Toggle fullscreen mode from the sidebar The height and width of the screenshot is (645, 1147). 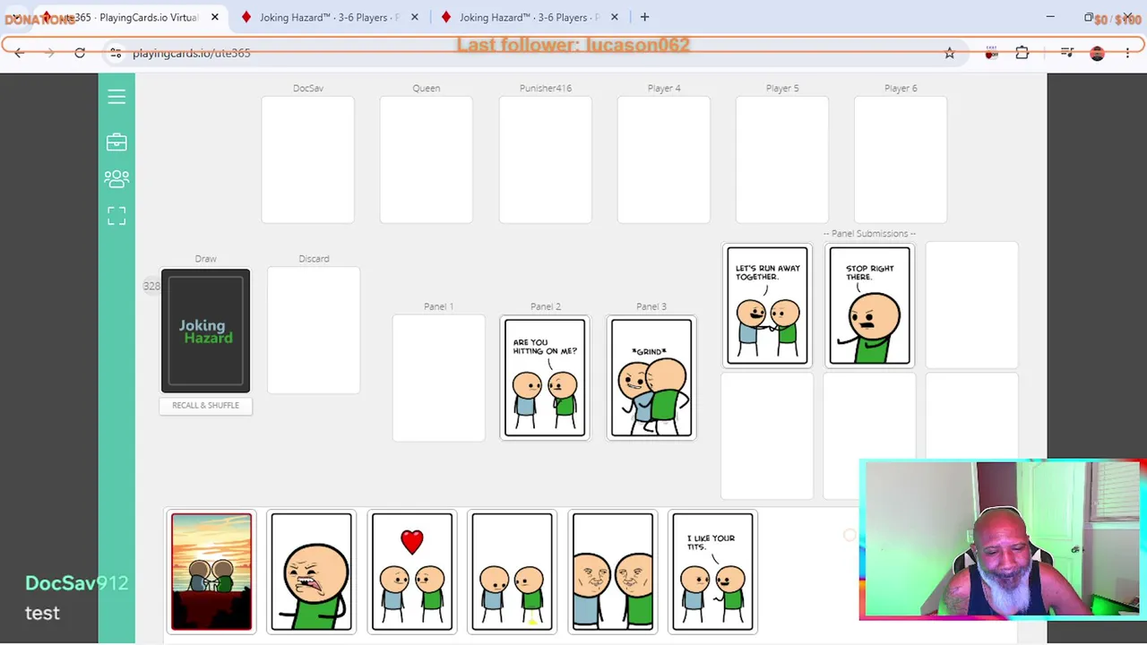[116, 216]
